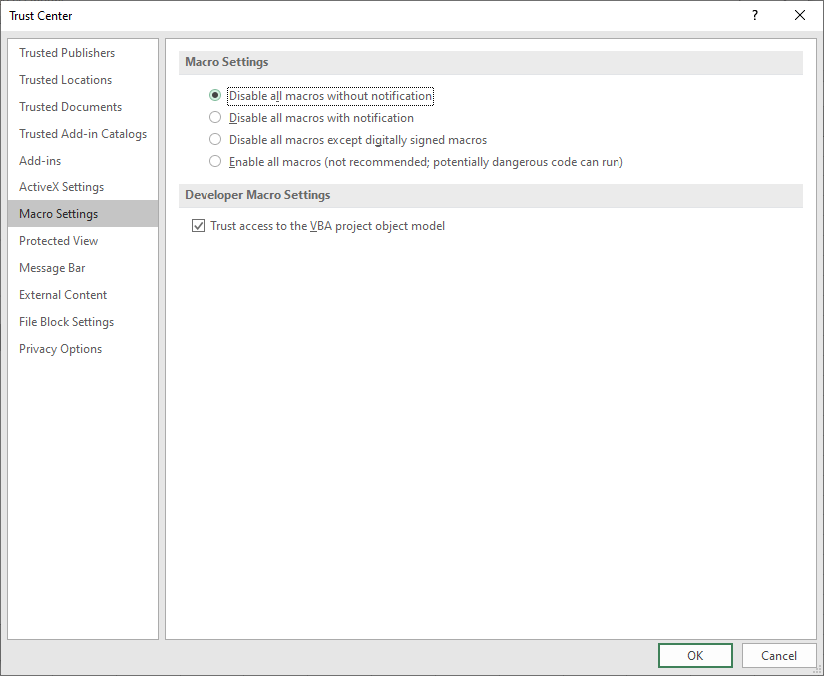824x676 pixels.
Task: Open Privacy Options page
Action: 60,348
